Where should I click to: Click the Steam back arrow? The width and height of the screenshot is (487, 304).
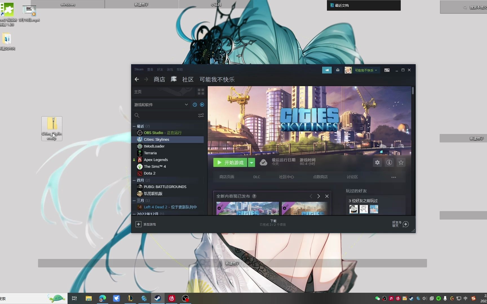pos(137,79)
